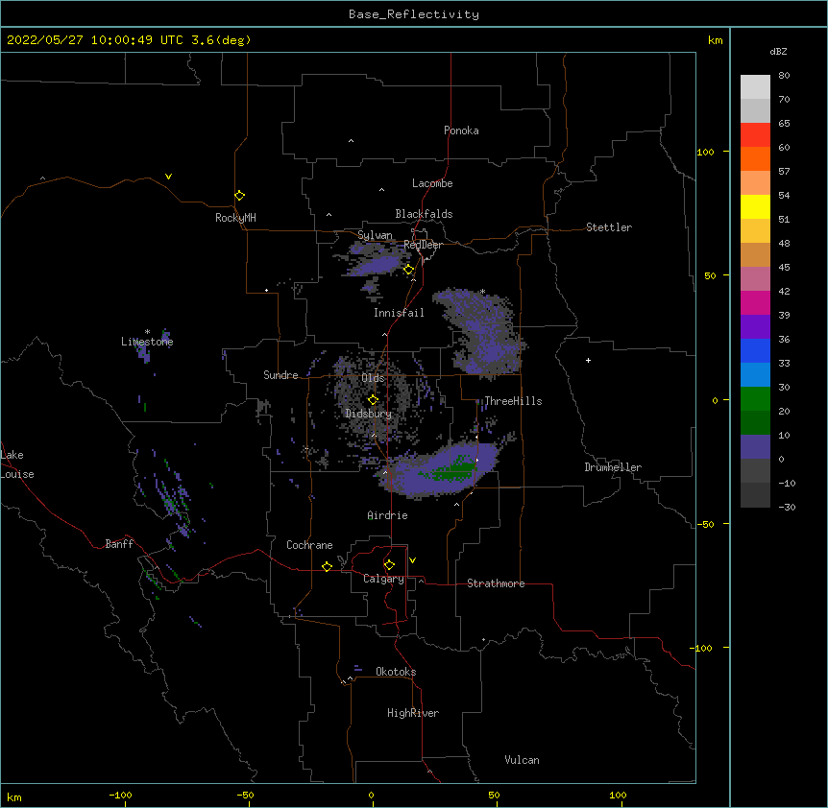This screenshot has width=828, height=808.
Task: Click the yellow diamond marker beside RockyMH
Action: (239, 196)
